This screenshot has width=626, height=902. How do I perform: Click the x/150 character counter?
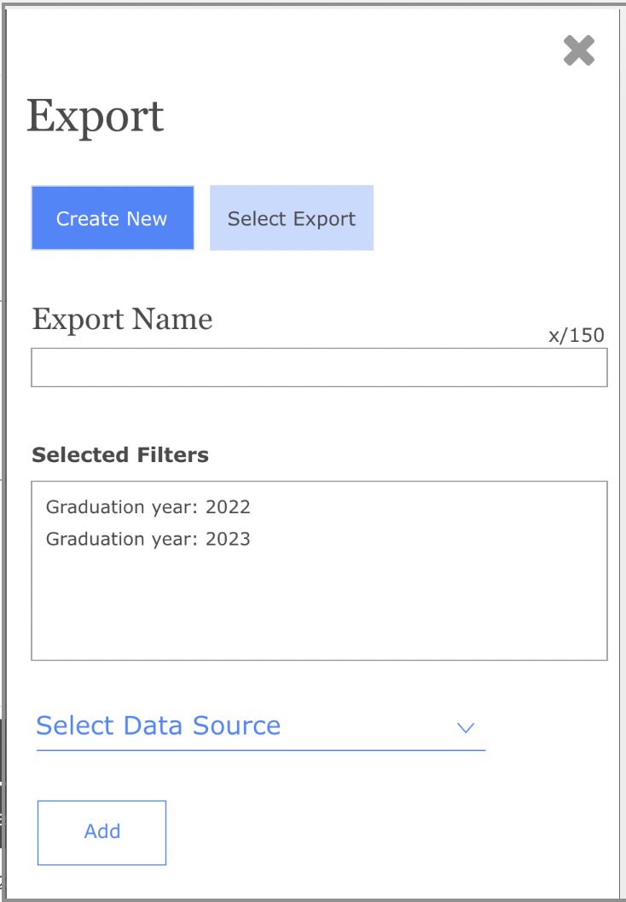(576, 335)
